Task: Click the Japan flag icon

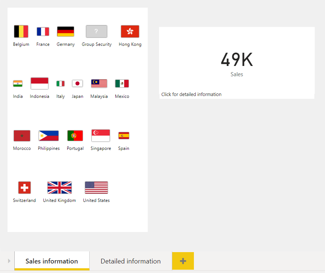Action: coord(77,83)
